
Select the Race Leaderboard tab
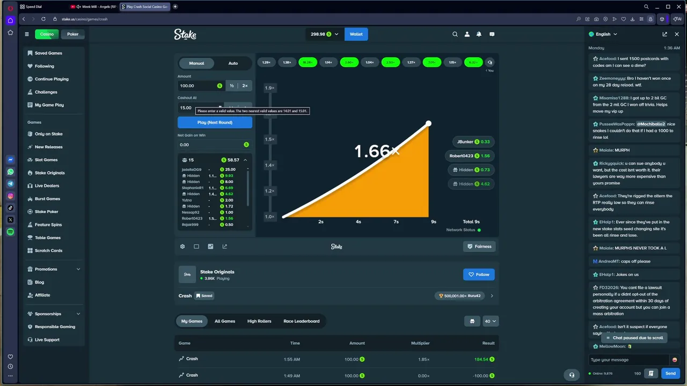[302, 321]
